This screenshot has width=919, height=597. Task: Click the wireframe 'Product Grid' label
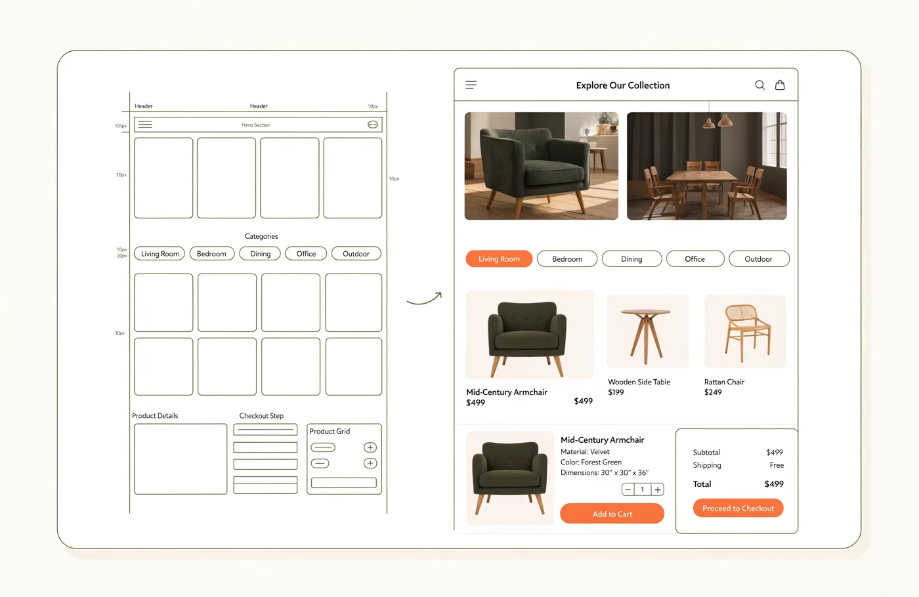click(x=330, y=431)
